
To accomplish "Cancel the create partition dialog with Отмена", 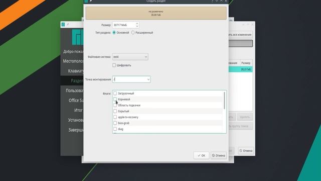I will [x=219, y=155].
